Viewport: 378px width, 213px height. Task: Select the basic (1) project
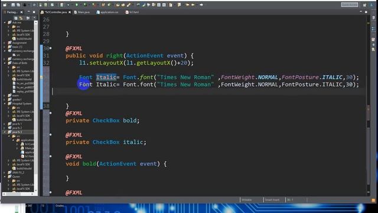coord(17,47)
